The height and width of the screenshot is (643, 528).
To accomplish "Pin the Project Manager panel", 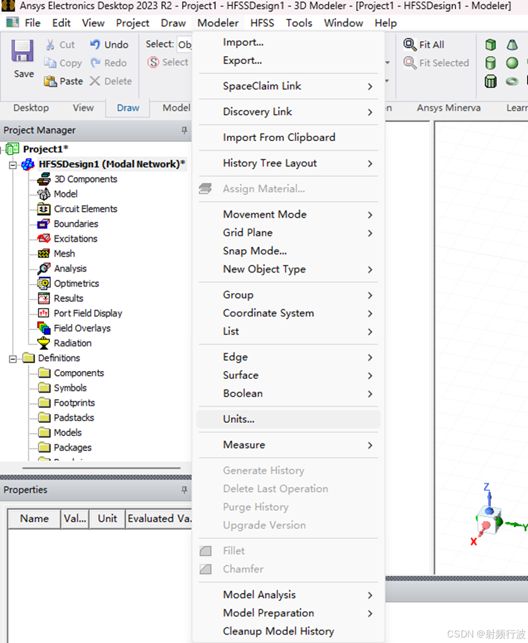I will 184,130.
